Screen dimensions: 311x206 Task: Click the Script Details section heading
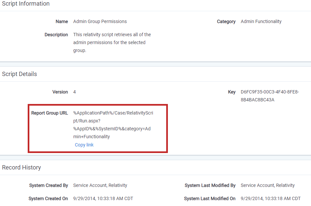[x=19, y=74]
